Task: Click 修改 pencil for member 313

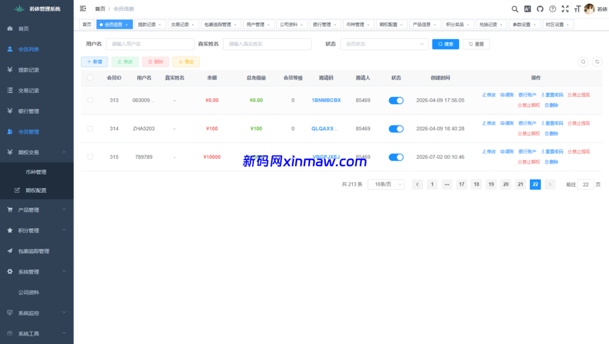Action: point(489,95)
